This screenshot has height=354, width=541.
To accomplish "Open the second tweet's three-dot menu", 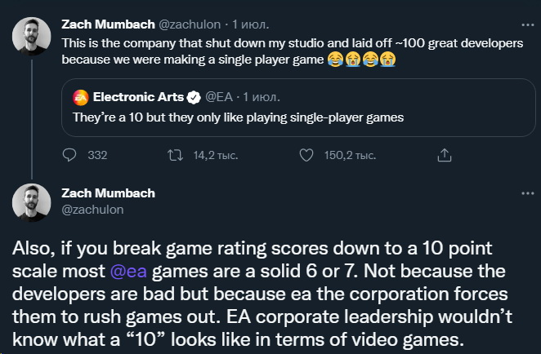I will [527, 193].
